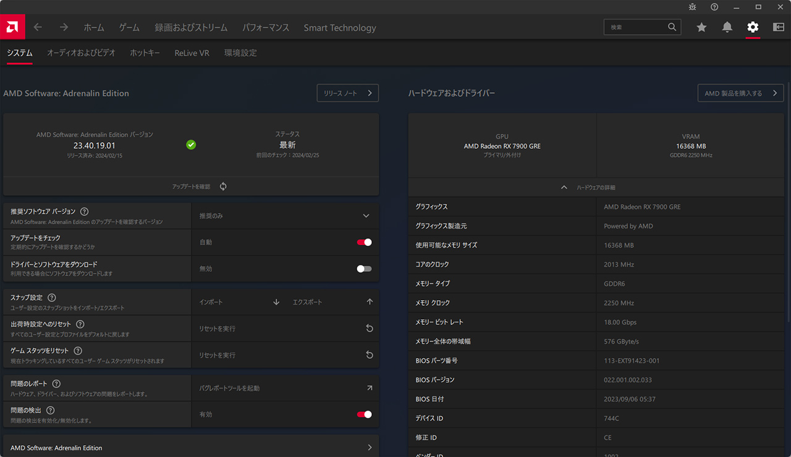Click reset icon in 出荷時設定へのリセット row
This screenshot has height=457, width=791.
(370, 329)
